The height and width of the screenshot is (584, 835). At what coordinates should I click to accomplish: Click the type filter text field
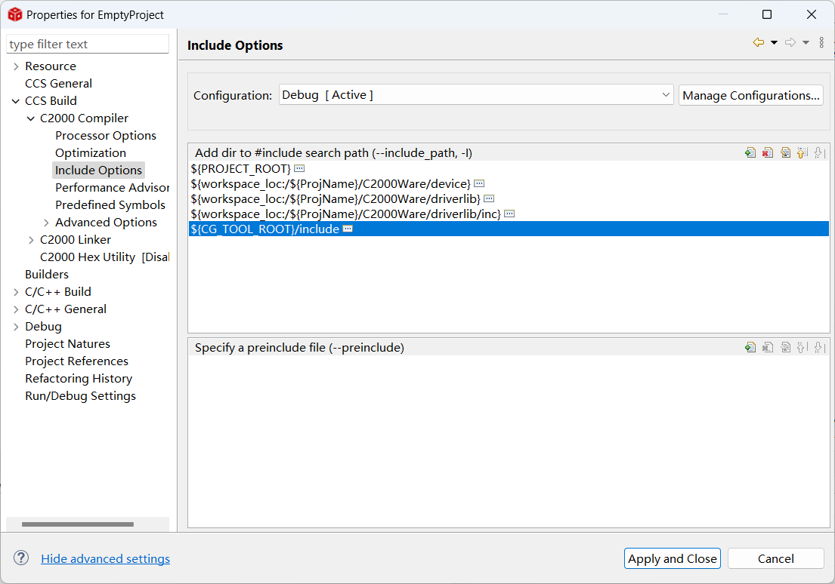click(x=88, y=45)
